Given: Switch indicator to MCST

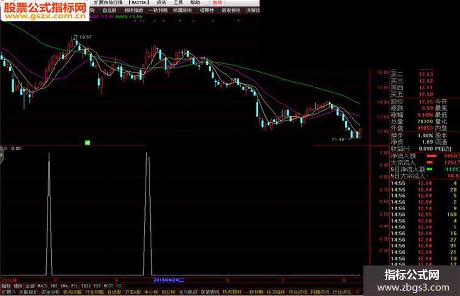Looking at the screenshot, I should click(108, 286).
